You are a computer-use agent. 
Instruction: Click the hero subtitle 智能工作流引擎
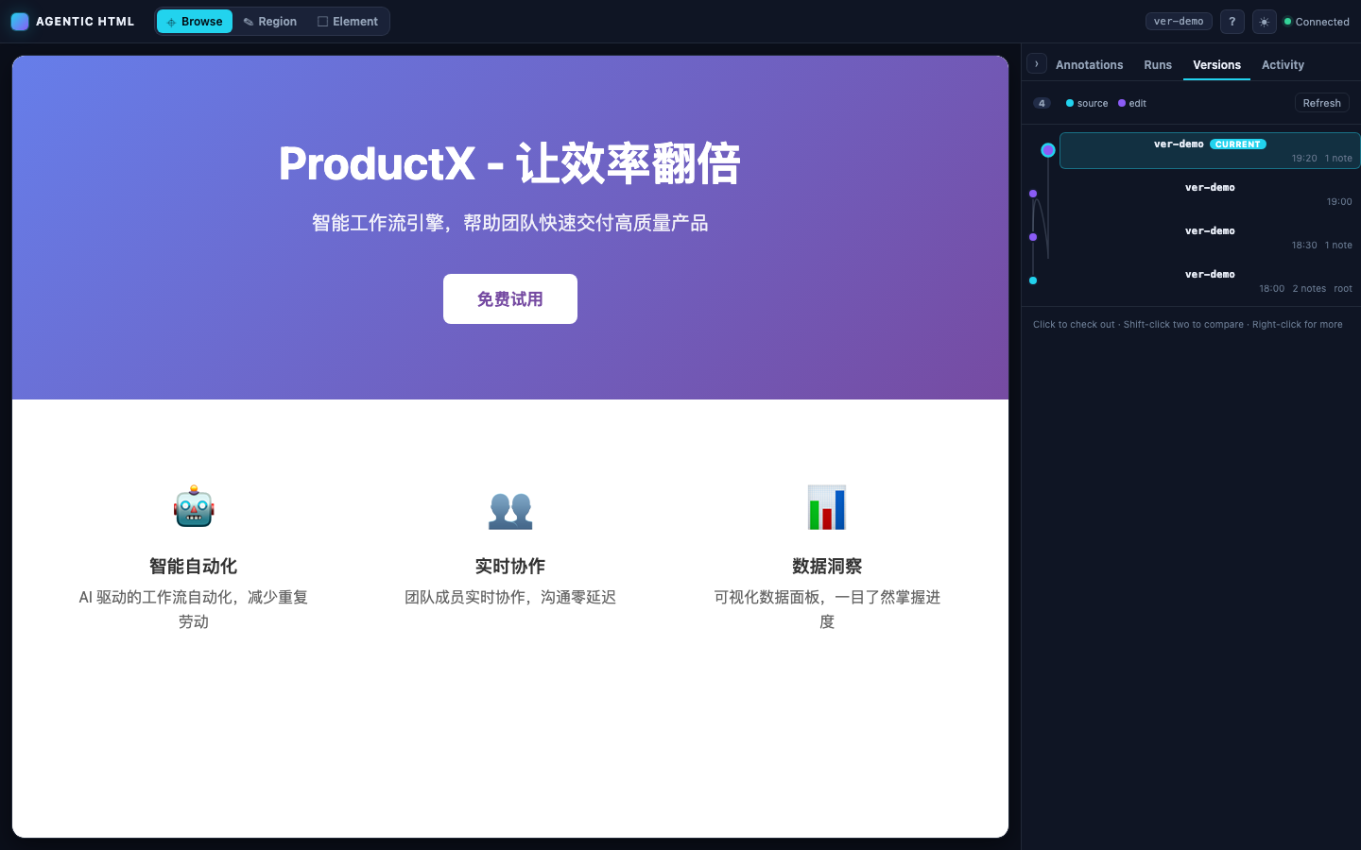point(510,223)
